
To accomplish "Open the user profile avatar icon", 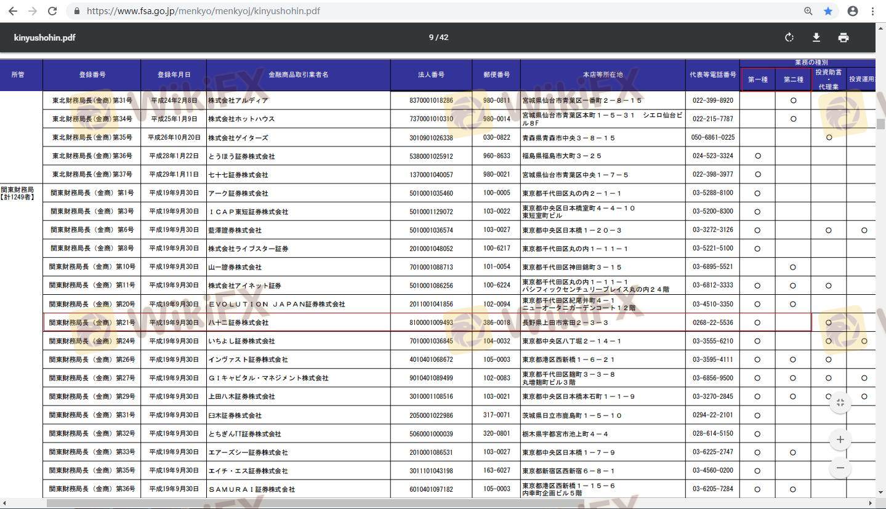I will (x=853, y=11).
